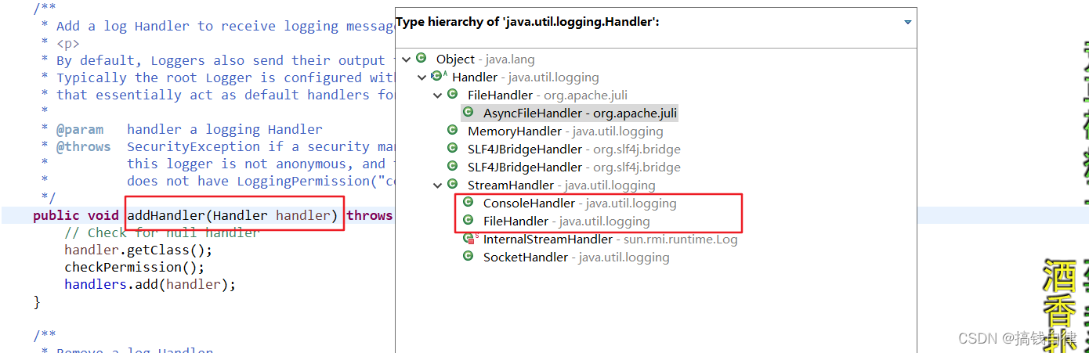Click the StreamHandler class icon
This screenshot has width=1089, height=353.
[x=452, y=185]
